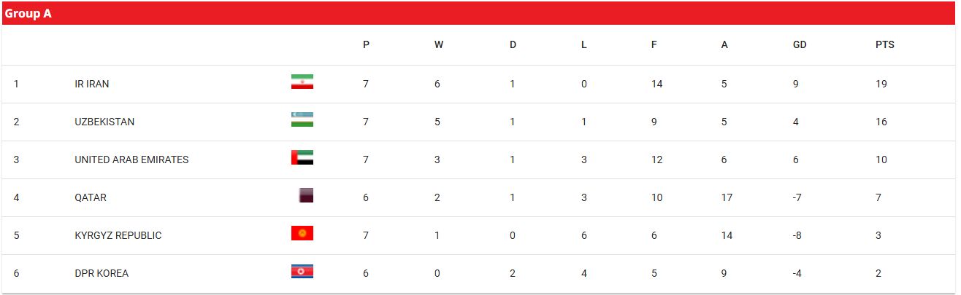Image resolution: width=961 pixels, height=295 pixels.
Task: Click the PTS column header
Action: tap(885, 44)
